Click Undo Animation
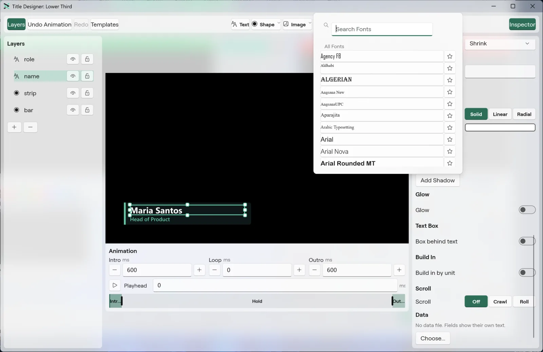Screen dimensions: 543x352 [50, 24]
